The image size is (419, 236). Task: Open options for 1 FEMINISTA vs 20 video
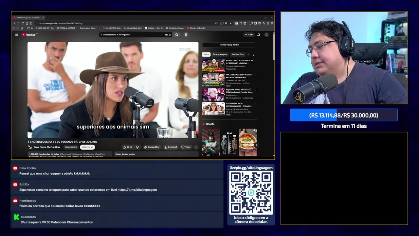tap(256, 104)
